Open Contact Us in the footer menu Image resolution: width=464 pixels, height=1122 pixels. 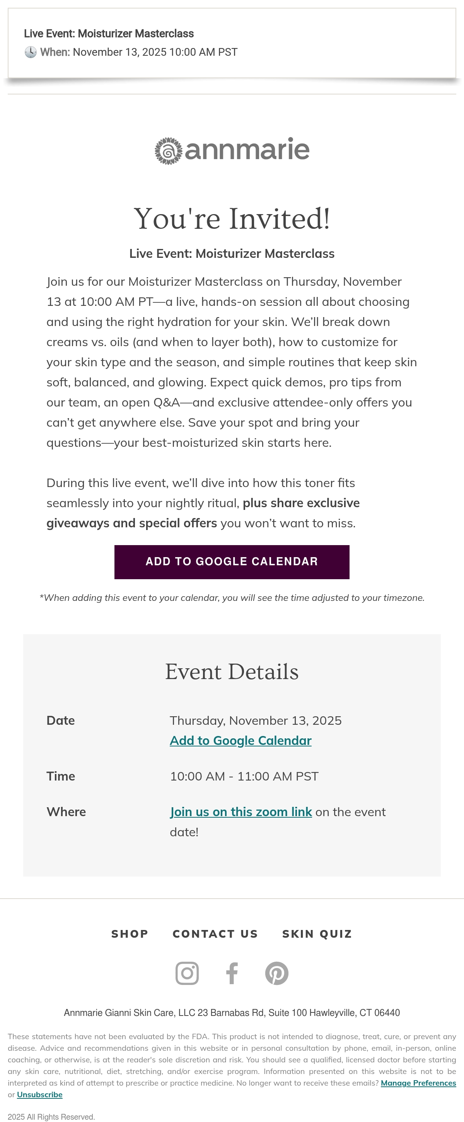[x=215, y=934]
